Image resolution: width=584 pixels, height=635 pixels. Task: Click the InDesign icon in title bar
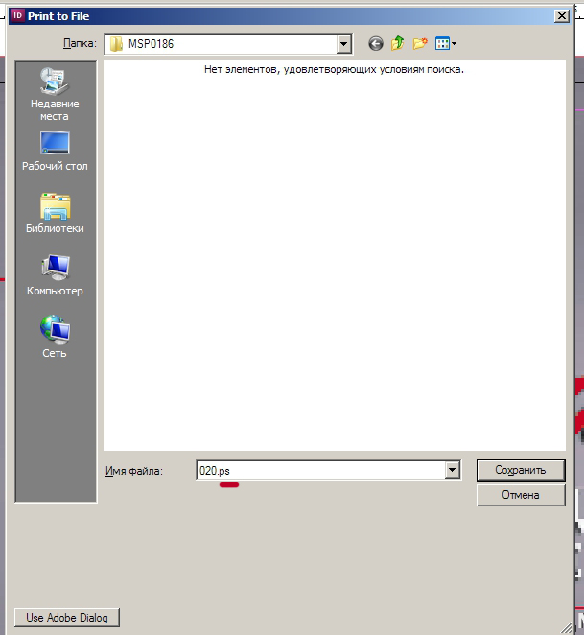pyautogui.click(x=18, y=15)
